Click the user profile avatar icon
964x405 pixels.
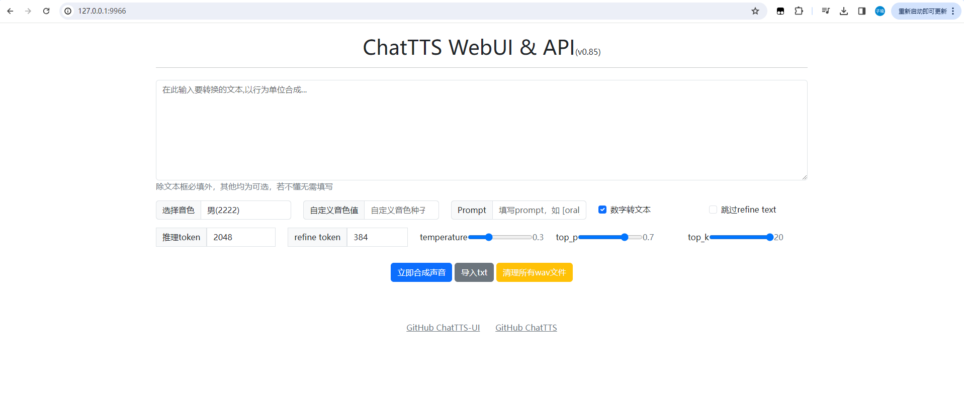click(x=880, y=11)
